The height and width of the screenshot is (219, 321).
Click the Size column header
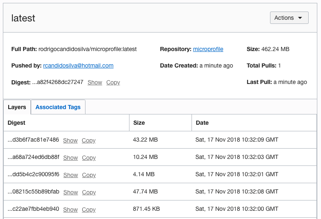[x=139, y=123]
